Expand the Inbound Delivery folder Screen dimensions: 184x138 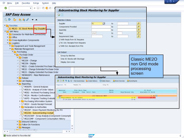tap(17, 122)
